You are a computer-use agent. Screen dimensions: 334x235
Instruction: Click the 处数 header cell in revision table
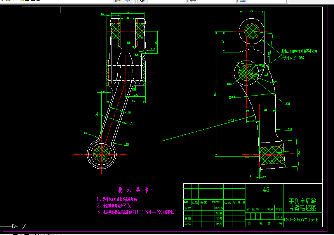pos(195,202)
